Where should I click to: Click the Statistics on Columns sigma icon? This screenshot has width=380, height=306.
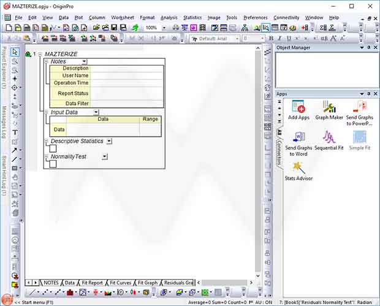pyautogui.click(x=323, y=28)
